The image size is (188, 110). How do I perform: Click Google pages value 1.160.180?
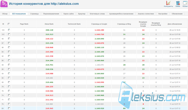click(99, 30)
